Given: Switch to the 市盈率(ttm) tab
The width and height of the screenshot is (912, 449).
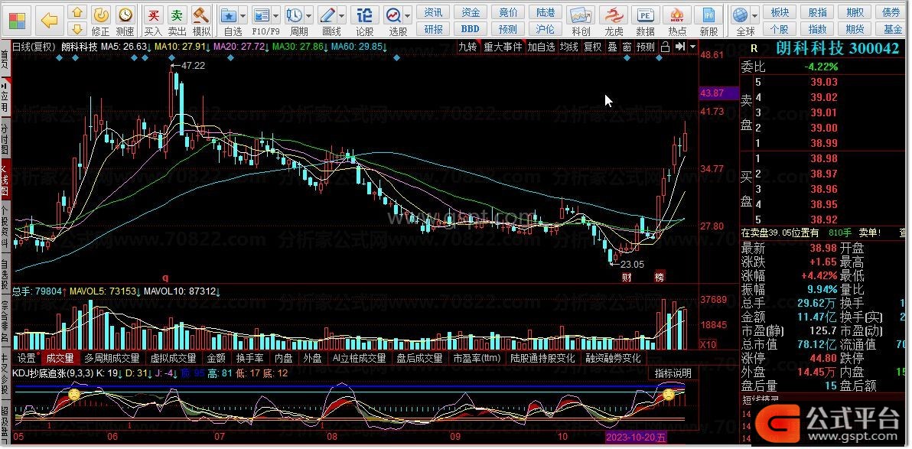Looking at the screenshot, I should (x=477, y=358).
